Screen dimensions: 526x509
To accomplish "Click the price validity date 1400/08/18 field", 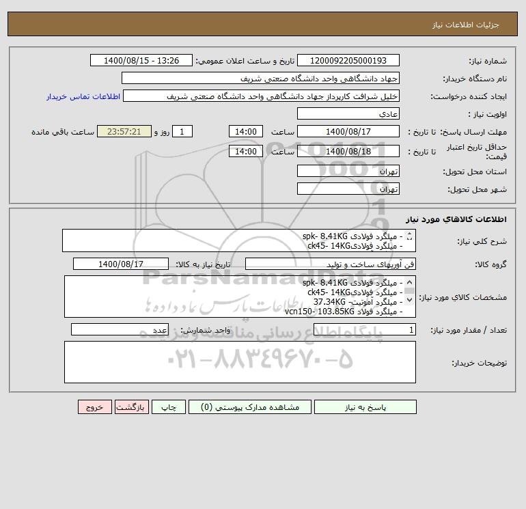I will coord(348,151).
